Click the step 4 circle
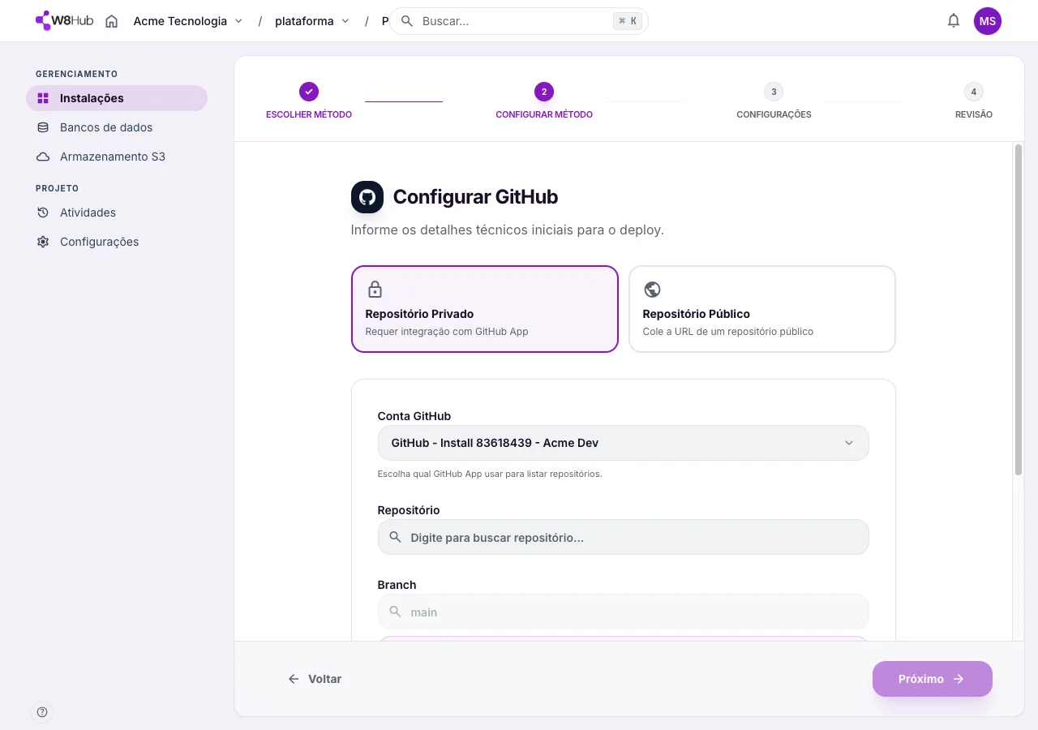Screen dimensions: 1038x730 click(974, 92)
